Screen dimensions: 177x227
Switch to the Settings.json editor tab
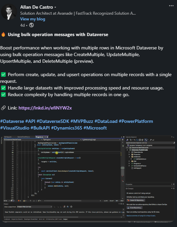(x=8, y=137)
